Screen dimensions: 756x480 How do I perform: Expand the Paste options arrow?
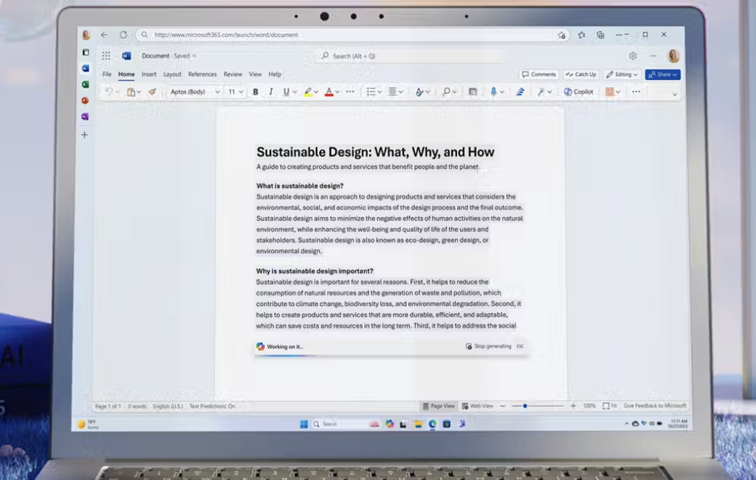(x=139, y=92)
